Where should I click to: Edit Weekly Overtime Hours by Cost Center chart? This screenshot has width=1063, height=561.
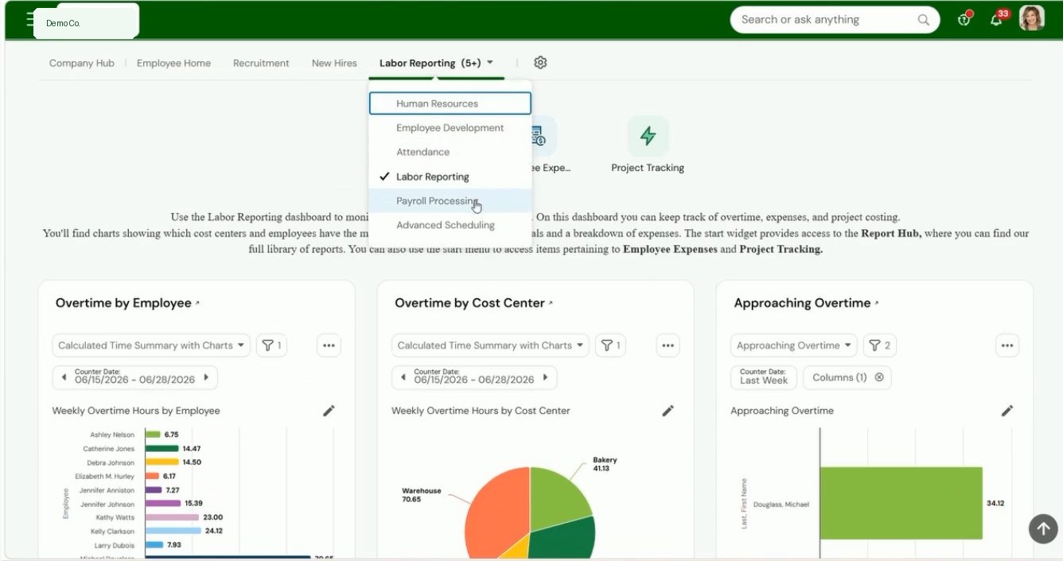[668, 411]
